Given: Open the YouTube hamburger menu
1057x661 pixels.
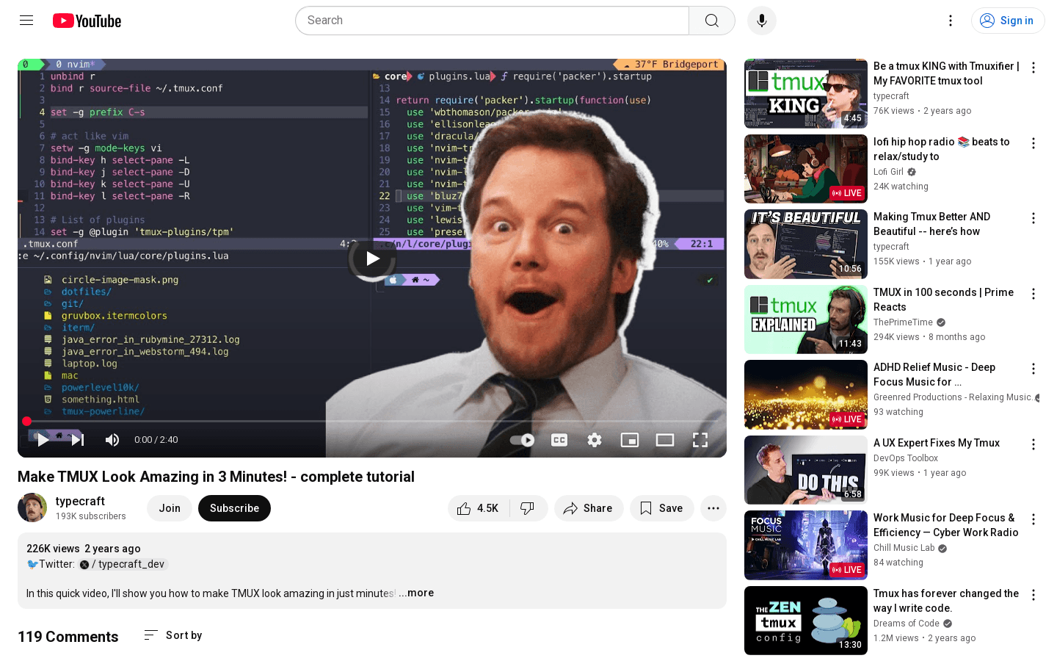Looking at the screenshot, I should [x=26, y=21].
